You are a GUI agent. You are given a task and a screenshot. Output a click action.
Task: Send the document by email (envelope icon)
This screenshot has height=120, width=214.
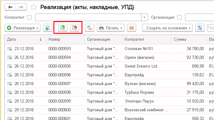132,28
